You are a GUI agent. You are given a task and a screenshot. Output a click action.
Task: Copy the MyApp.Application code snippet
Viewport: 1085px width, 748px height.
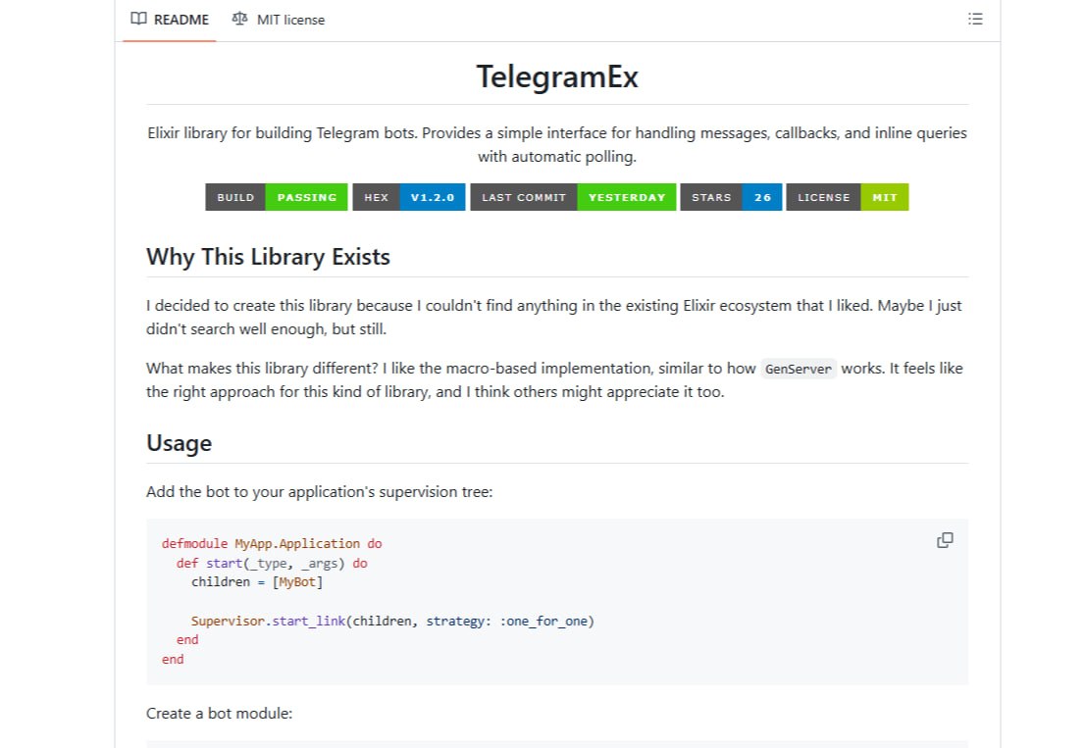point(945,540)
